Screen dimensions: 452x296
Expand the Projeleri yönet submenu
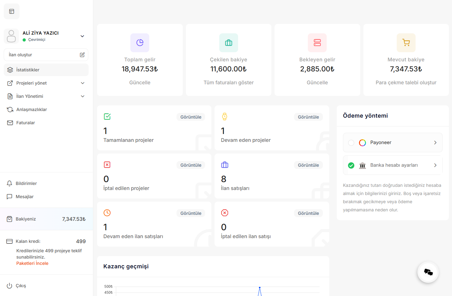[x=83, y=83]
